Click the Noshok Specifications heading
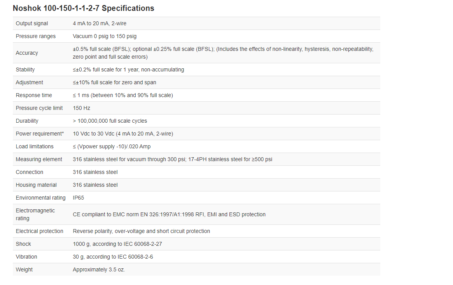The image size is (453, 285). [x=84, y=8]
